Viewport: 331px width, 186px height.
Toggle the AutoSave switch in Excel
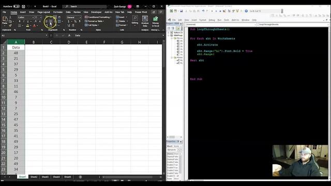click(x=16, y=6)
